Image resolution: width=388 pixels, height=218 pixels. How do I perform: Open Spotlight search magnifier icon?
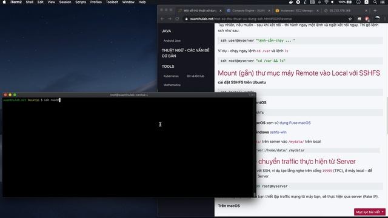point(375,2)
